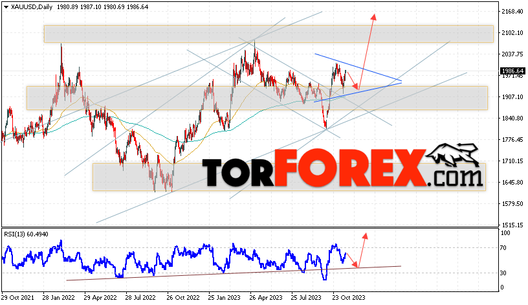Select the OHLC values 1980.89 1987.10 1980.69 1986.64
The height and width of the screenshot is (305, 528).
102,6
